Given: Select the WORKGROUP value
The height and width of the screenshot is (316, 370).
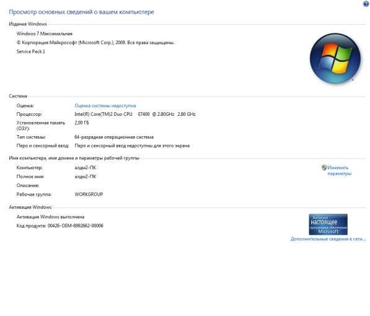Looking at the screenshot, I should 89,194.
